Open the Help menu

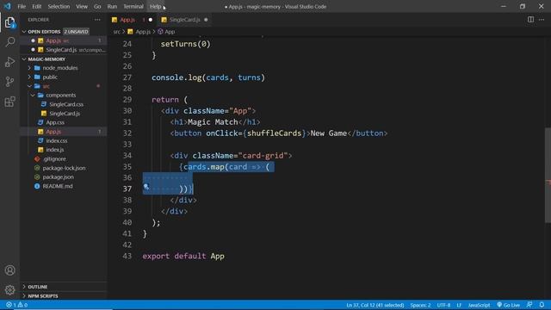click(x=155, y=6)
